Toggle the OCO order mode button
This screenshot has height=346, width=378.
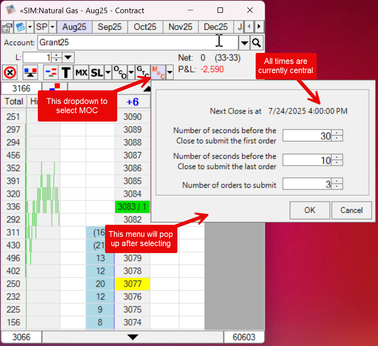[119, 73]
